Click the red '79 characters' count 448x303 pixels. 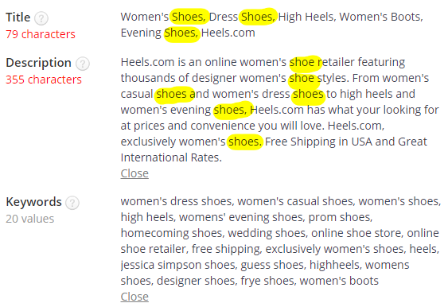41,34
